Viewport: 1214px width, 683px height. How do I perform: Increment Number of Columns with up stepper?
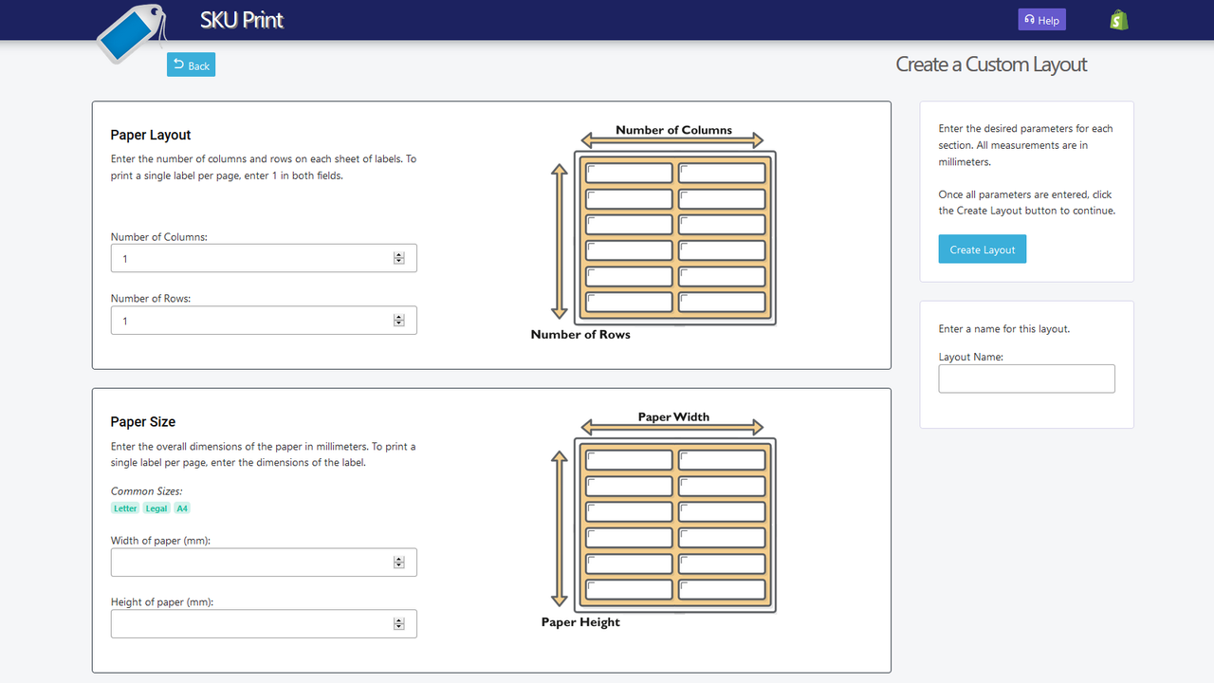(398, 254)
